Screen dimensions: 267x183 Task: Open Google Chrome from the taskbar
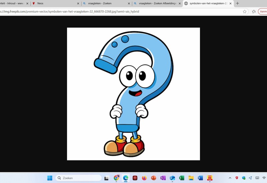pos(116,178)
